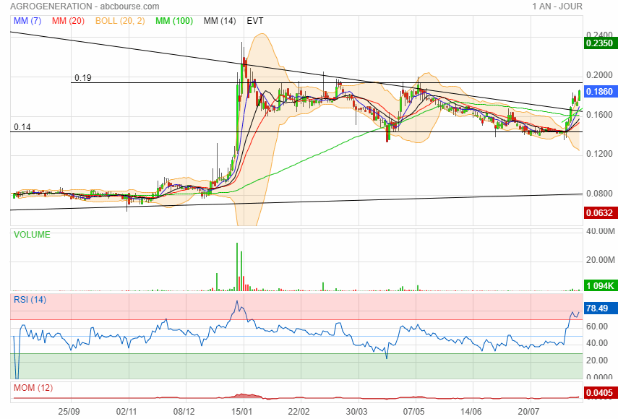Image resolution: width=618 pixels, height=419 pixels.
Task: Click the green MM (100) legend label
Action: 173,21
